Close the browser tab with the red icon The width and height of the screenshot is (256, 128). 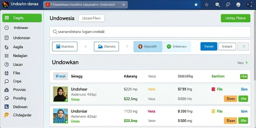point(123,5)
